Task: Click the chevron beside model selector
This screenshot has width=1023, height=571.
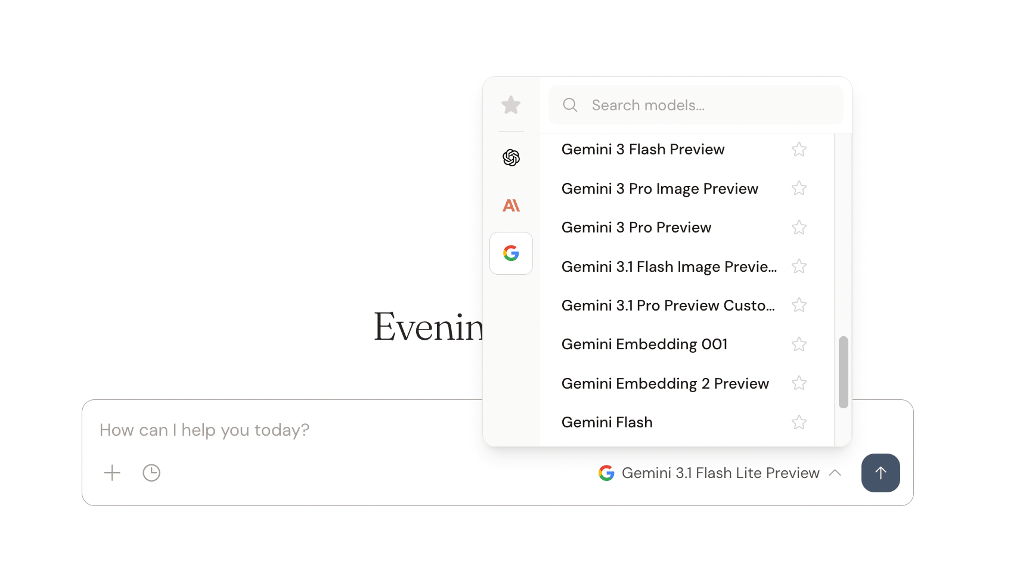Action: point(835,473)
